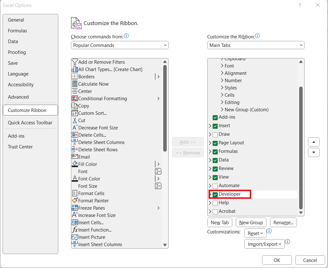Click the Custom Sort icon
The height and width of the screenshot is (268, 328).
pyautogui.click(x=75, y=113)
